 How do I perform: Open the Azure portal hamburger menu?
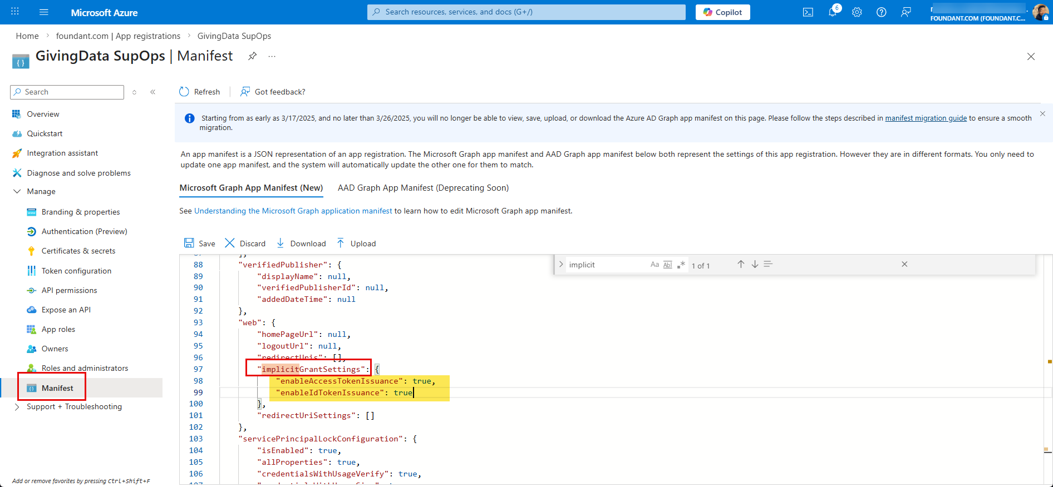[x=44, y=12]
